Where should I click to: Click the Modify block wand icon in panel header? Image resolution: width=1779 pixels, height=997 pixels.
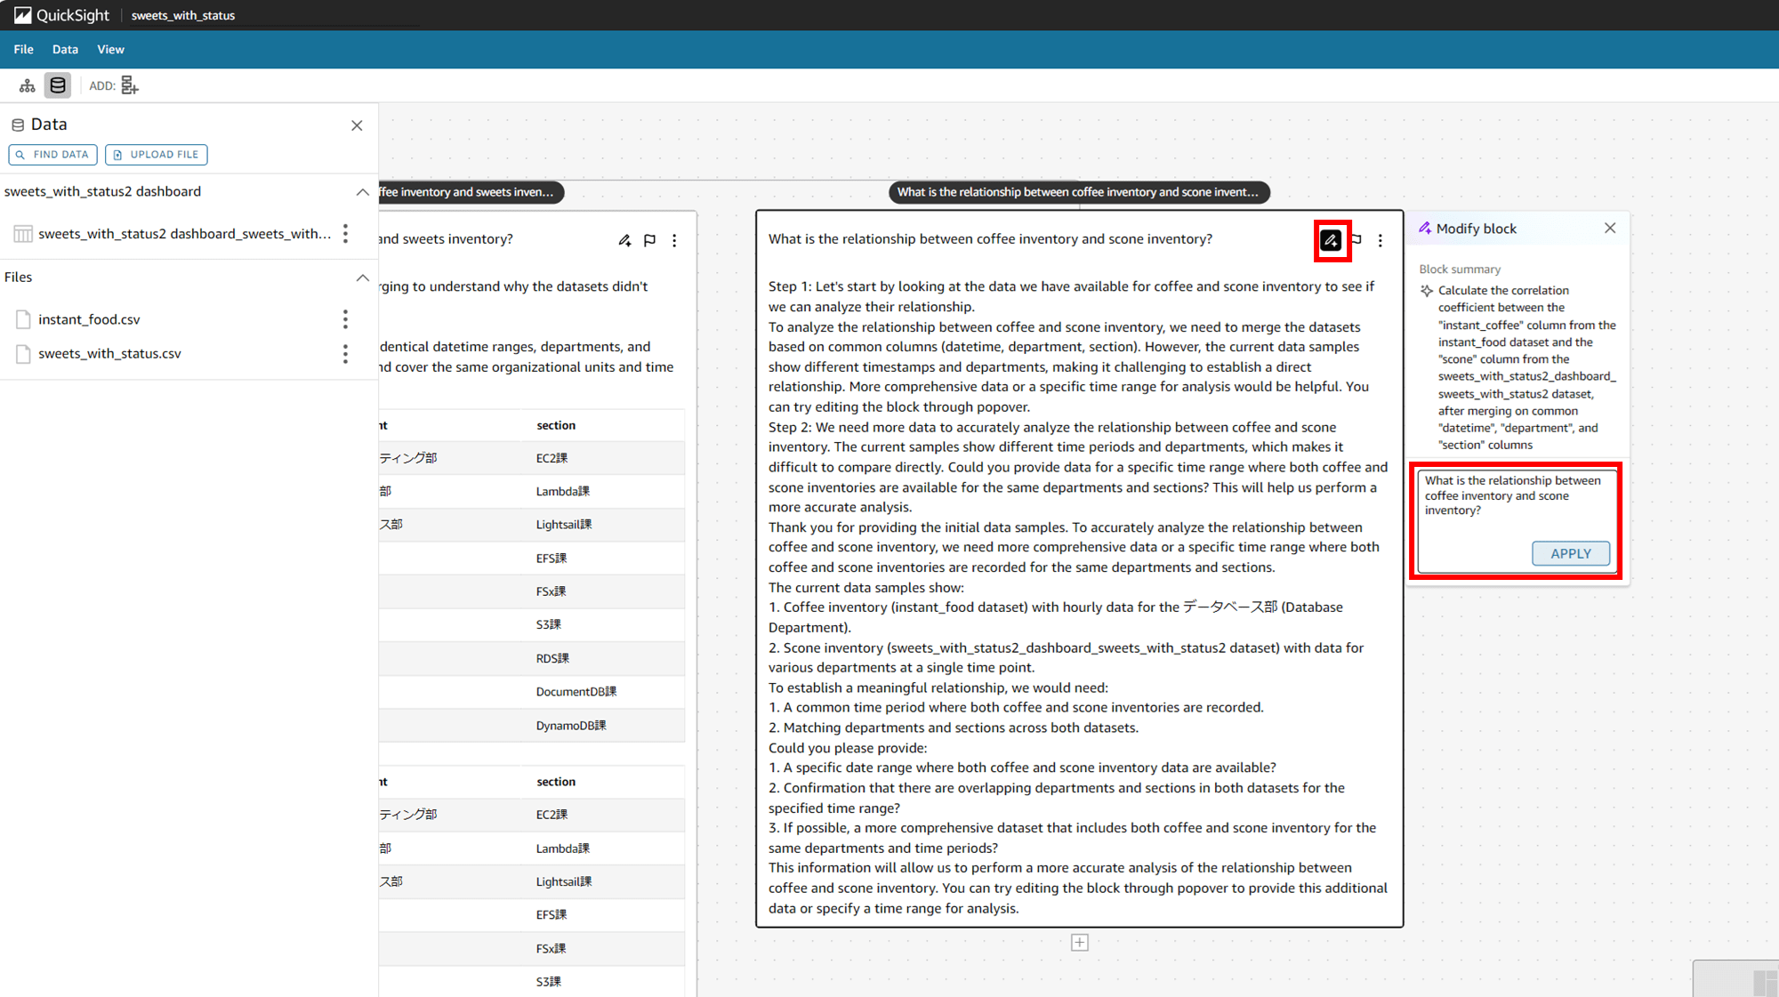coord(1425,229)
